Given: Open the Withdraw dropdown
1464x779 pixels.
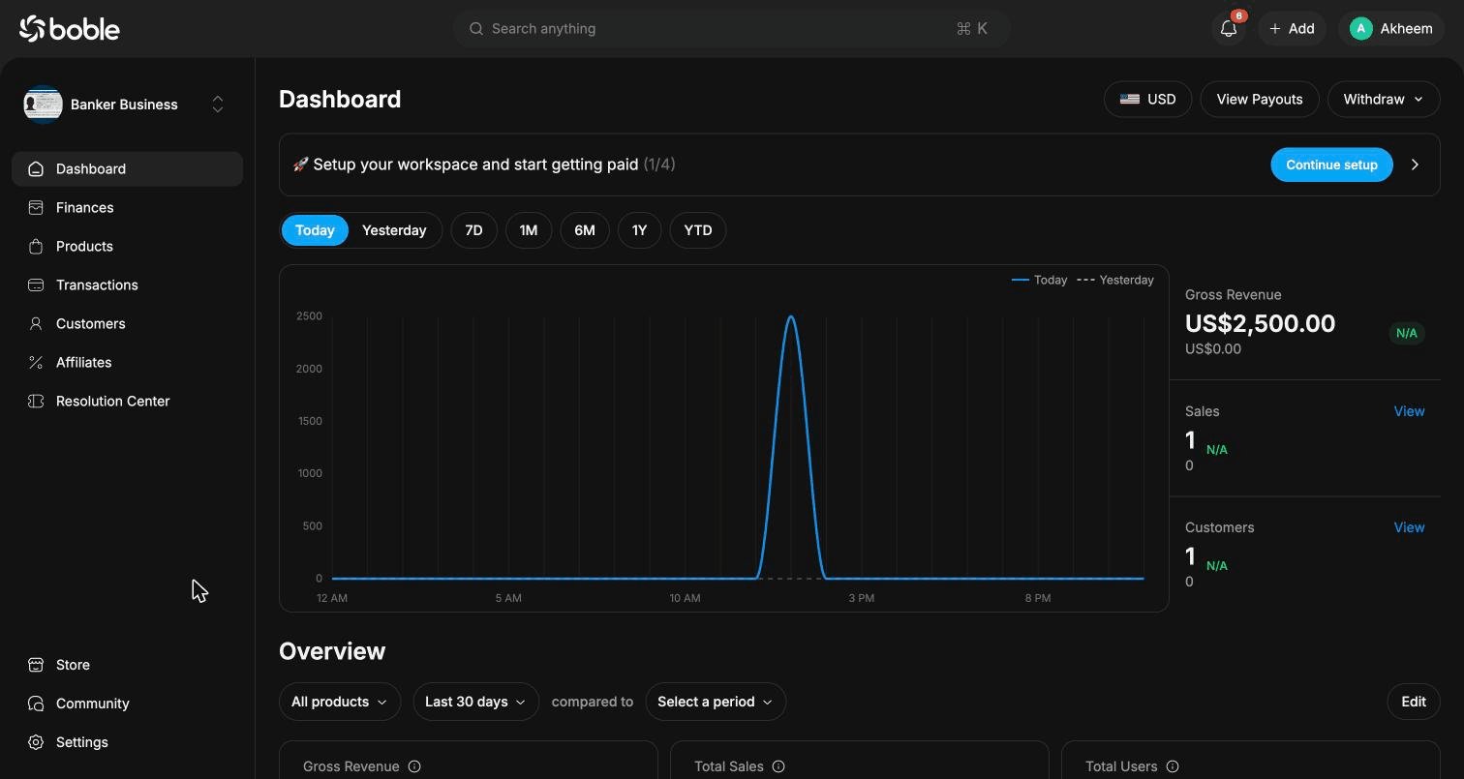Looking at the screenshot, I should click(1384, 99).
